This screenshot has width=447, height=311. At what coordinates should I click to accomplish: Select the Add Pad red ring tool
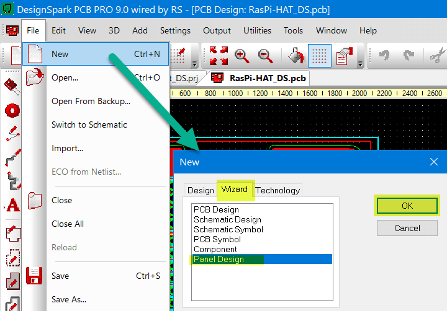12,110
